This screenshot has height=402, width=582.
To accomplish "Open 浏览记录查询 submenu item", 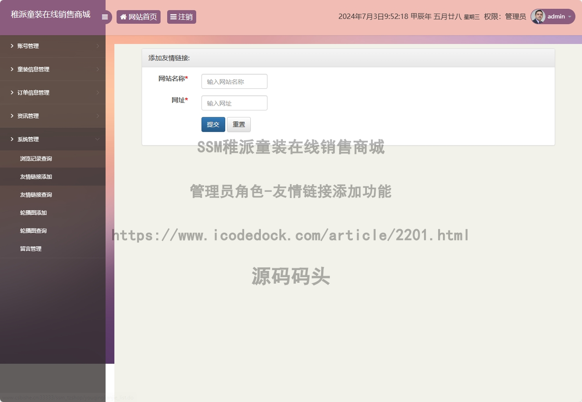I will pos(53,159).
